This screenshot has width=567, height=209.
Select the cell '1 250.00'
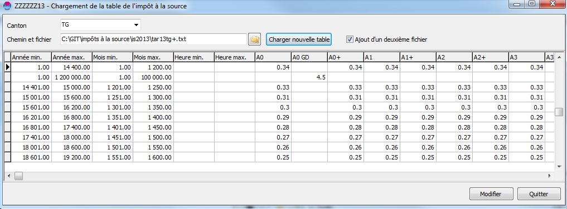point(153,87)
